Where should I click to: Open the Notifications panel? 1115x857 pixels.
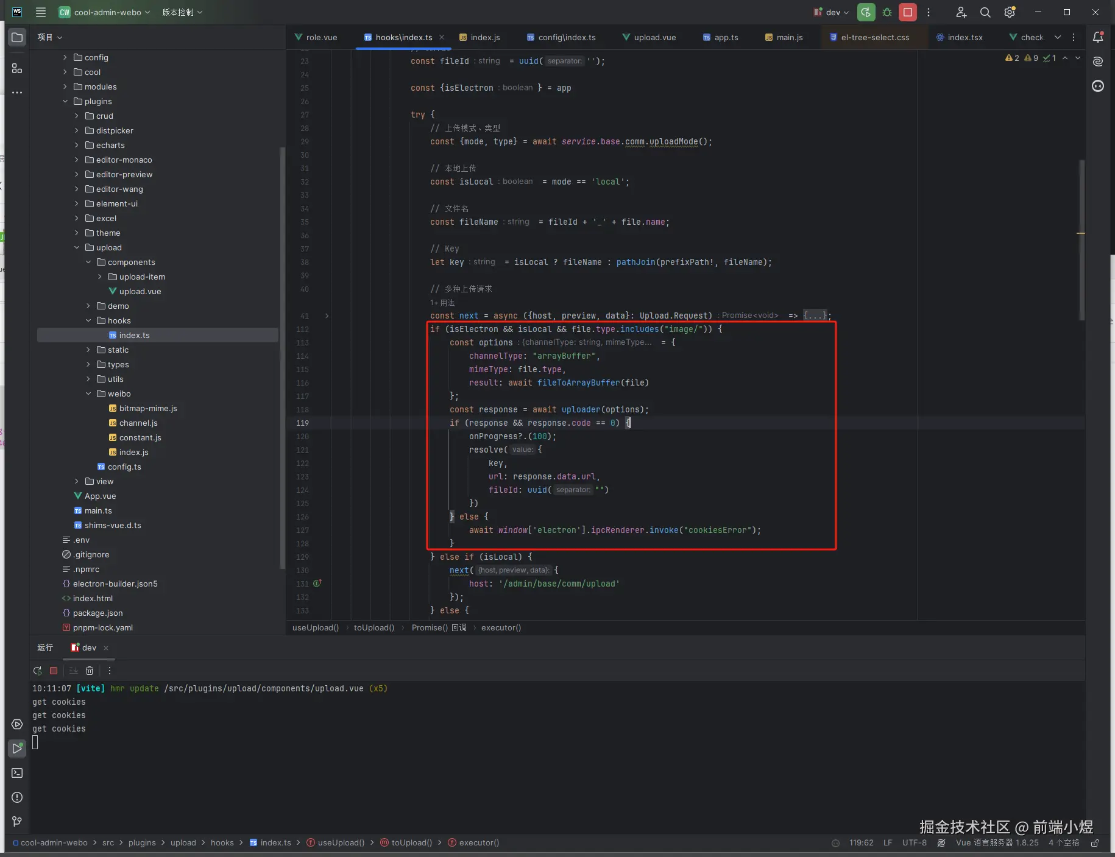(x=1098, y=37)
